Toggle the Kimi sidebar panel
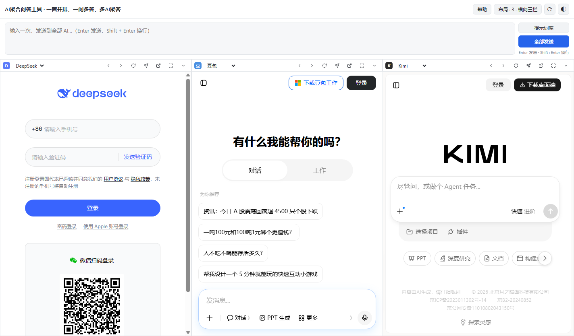Screen dimensions: 574x336 coord(396,85)
